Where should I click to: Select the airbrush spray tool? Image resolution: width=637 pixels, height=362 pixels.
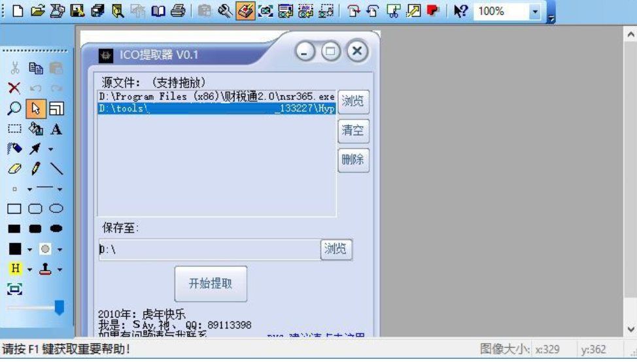point(14,148)
